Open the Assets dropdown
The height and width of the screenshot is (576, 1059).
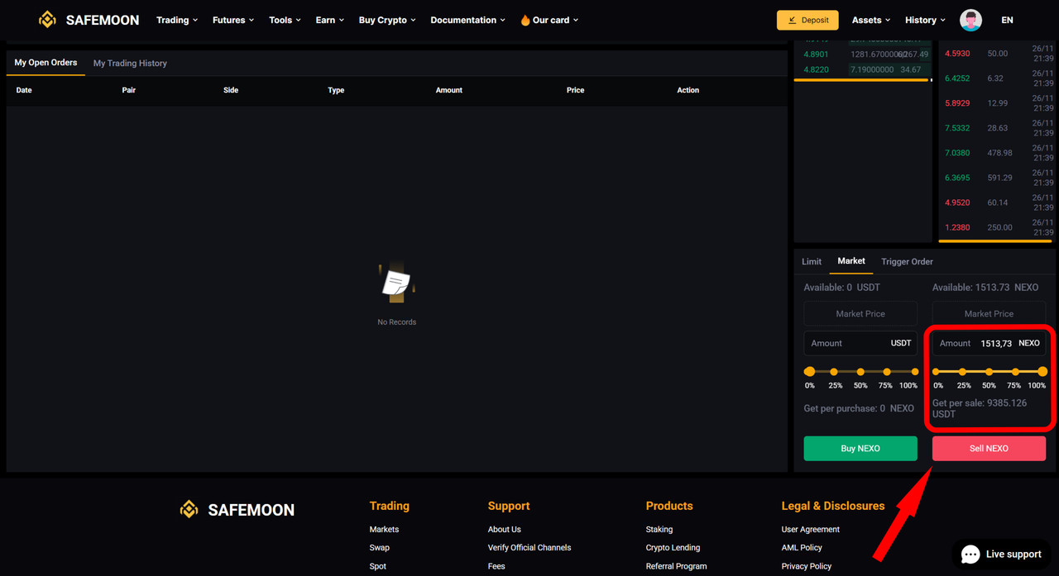871,20
